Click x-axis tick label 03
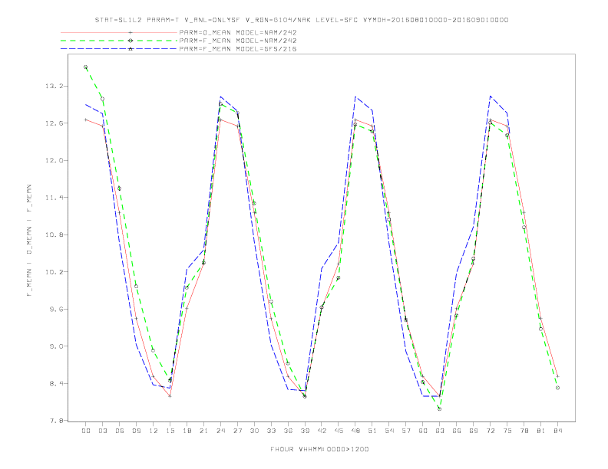608x469 pixels. click(x=102, y=431)
